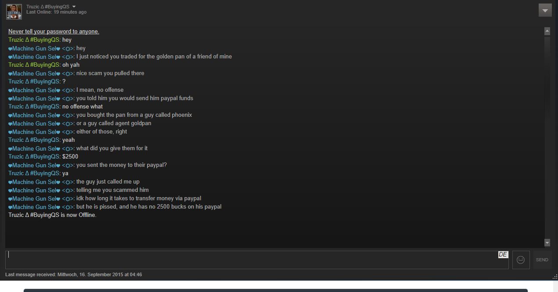Image resolution: width=558 pixels, height=292 pixels.
Task: Focus the message text input box
Action: tap(257, 260)
